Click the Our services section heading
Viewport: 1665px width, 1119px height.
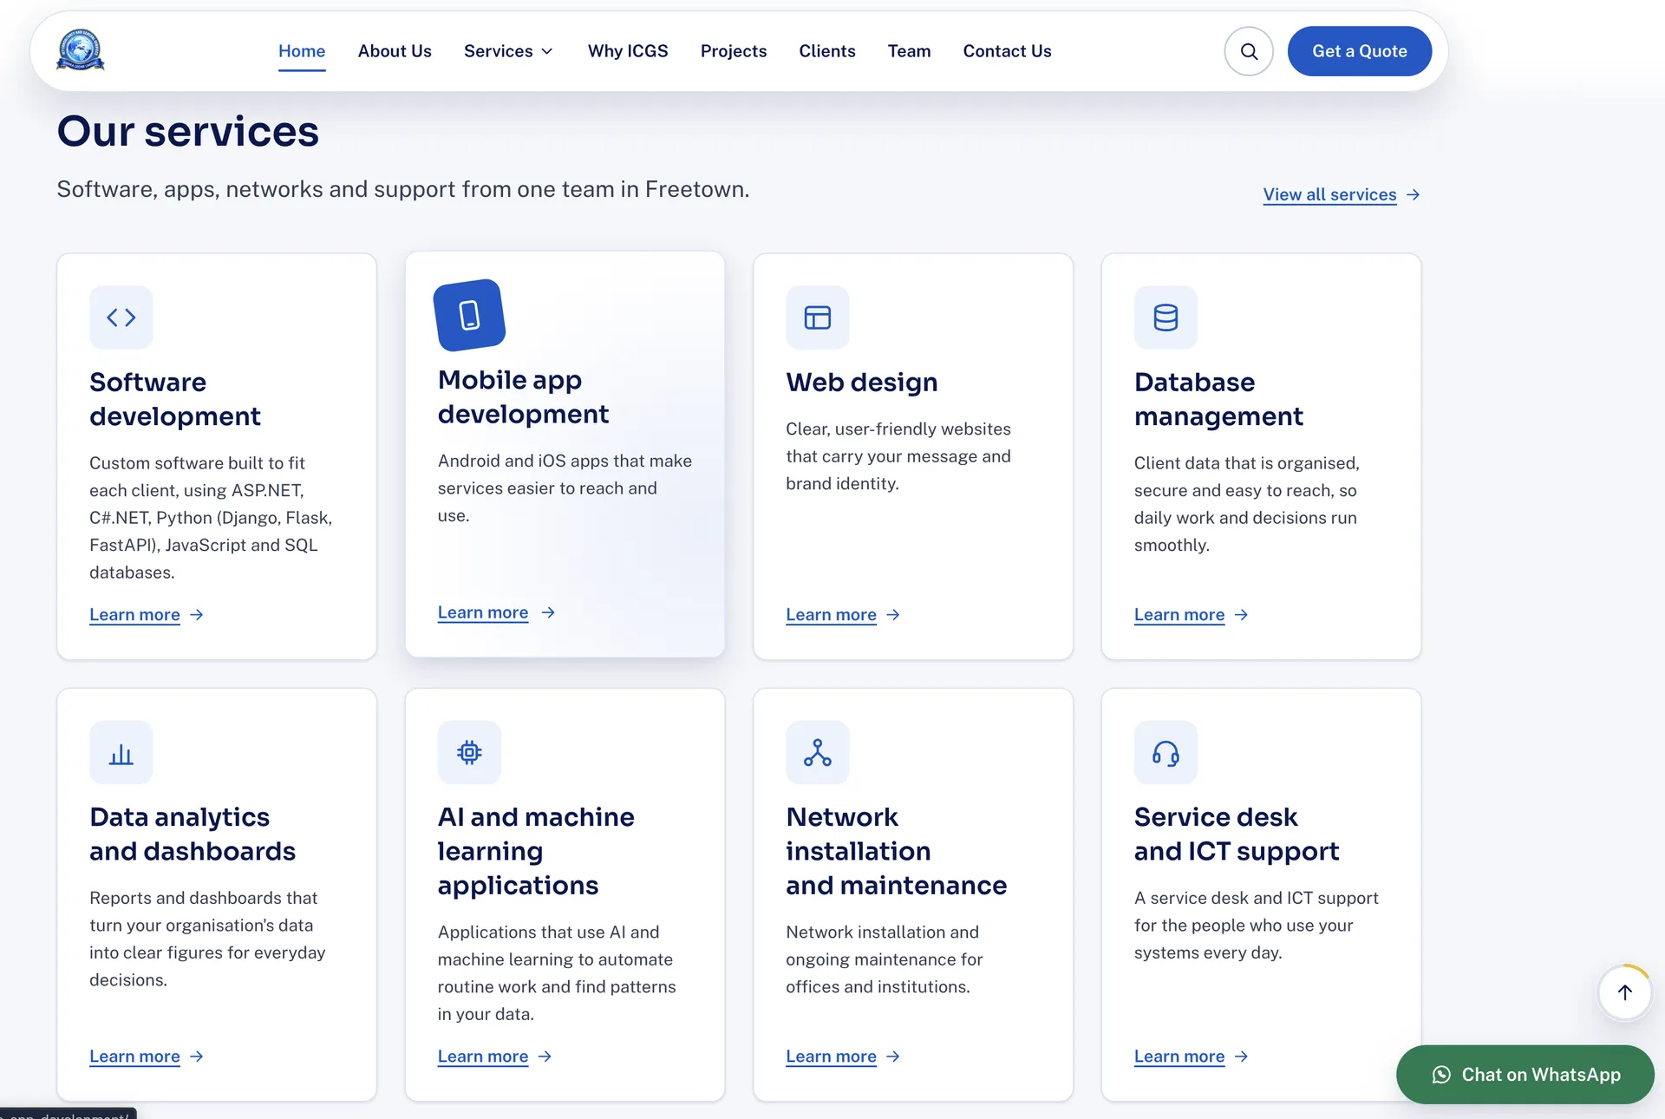tap(188, 131)
